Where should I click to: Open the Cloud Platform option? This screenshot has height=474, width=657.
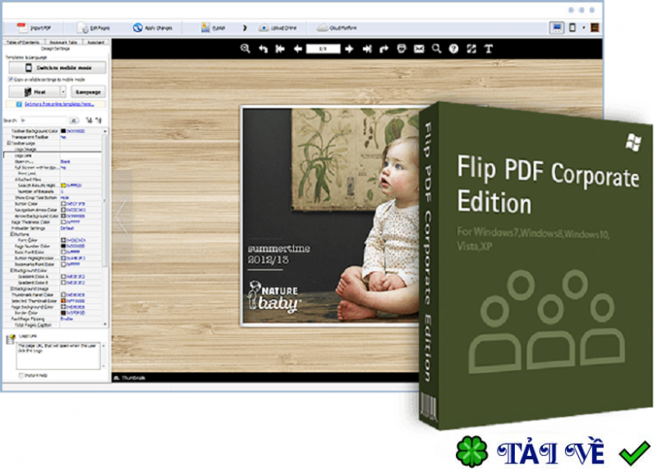coord(338,28)
